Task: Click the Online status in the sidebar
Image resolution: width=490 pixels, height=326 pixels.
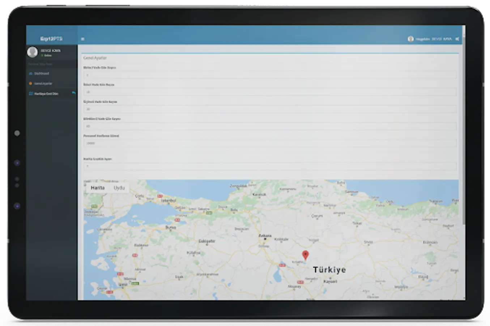Action: pos(46,55)
